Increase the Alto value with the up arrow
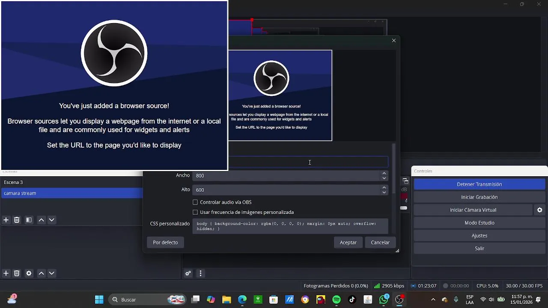The height and width of the screenshot is (308, 548). (384, 187)
